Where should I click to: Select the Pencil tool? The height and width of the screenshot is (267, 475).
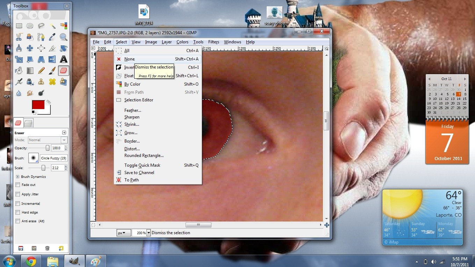[41, 71]
